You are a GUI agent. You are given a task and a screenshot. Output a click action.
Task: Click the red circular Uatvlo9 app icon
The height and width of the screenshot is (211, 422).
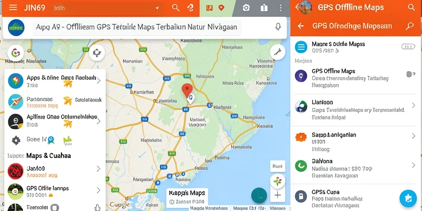pyautogui.click(x=16, y=171)
